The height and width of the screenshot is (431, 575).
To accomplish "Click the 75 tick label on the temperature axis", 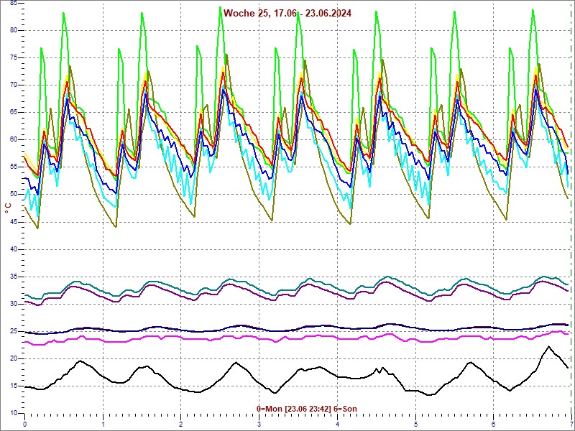I will [x=14, y=58].
